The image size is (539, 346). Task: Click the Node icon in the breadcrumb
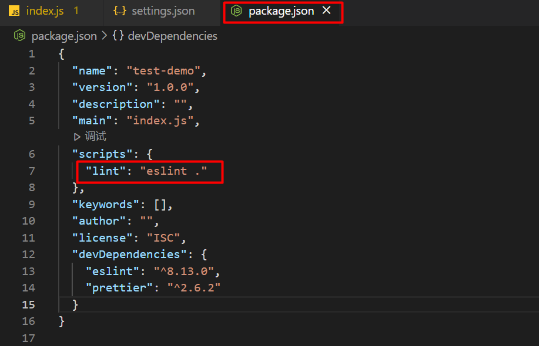[19, 36]
